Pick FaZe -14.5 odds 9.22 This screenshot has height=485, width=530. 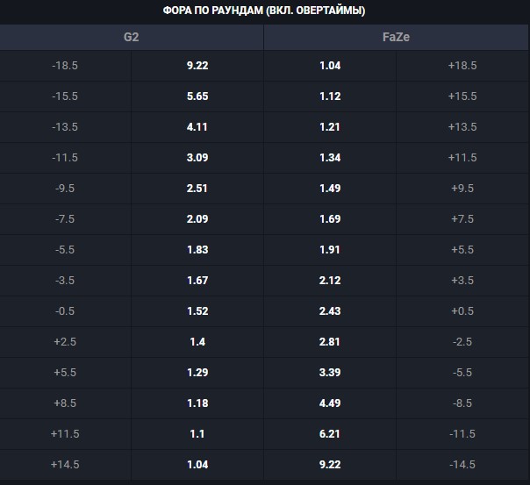coord(330,465)
